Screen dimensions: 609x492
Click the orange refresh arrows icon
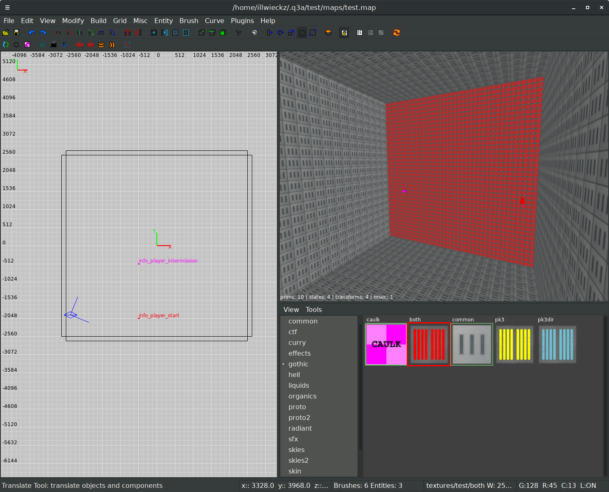pos(397,33)
